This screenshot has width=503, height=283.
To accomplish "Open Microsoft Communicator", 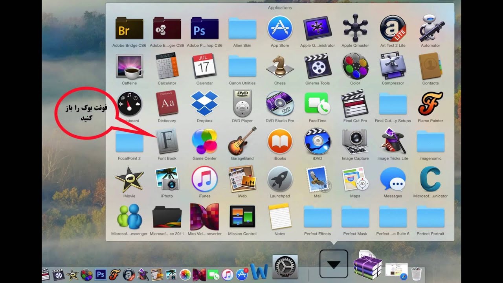I will tap(431, 179).
